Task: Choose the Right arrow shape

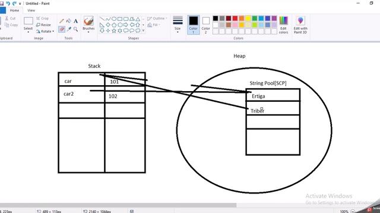Action: tap(126, 25)
